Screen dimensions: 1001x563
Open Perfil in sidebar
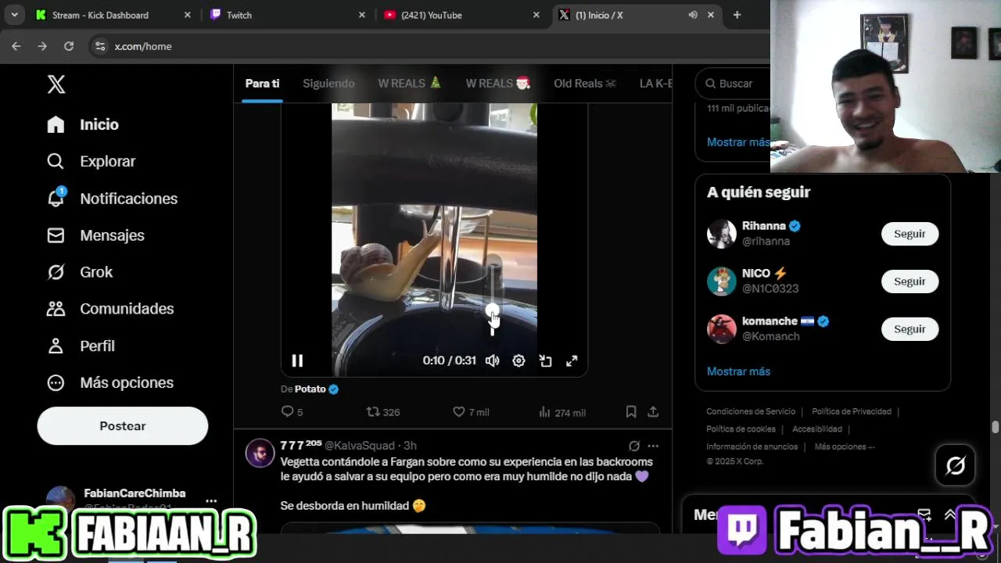81,346
